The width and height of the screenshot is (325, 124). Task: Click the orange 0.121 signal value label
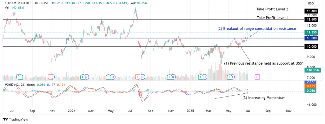point(311,86)
